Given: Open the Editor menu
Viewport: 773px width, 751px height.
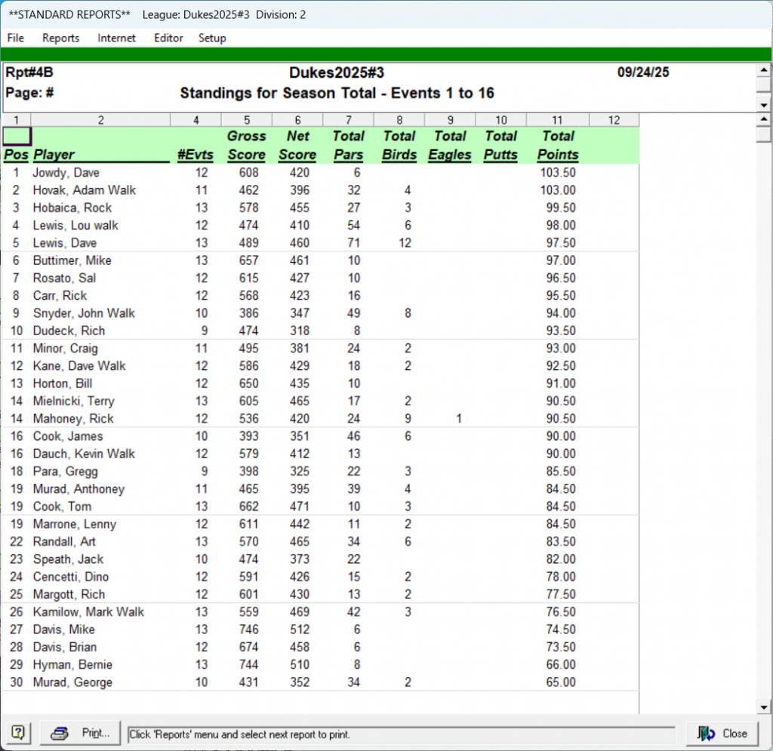Looking at the screenshot, I should 168,38.
